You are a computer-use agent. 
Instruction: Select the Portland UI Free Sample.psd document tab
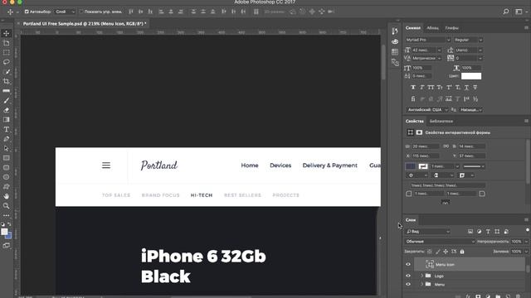pyautogui.click(x=85, y=24)
